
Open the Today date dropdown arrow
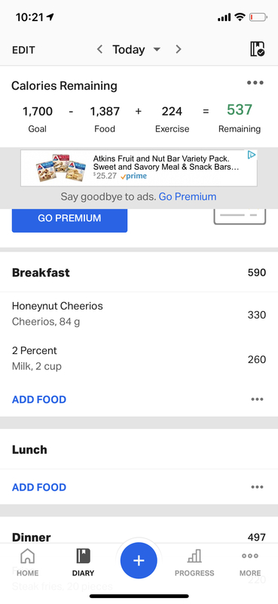pyautogui.click(x=157, y=50)
